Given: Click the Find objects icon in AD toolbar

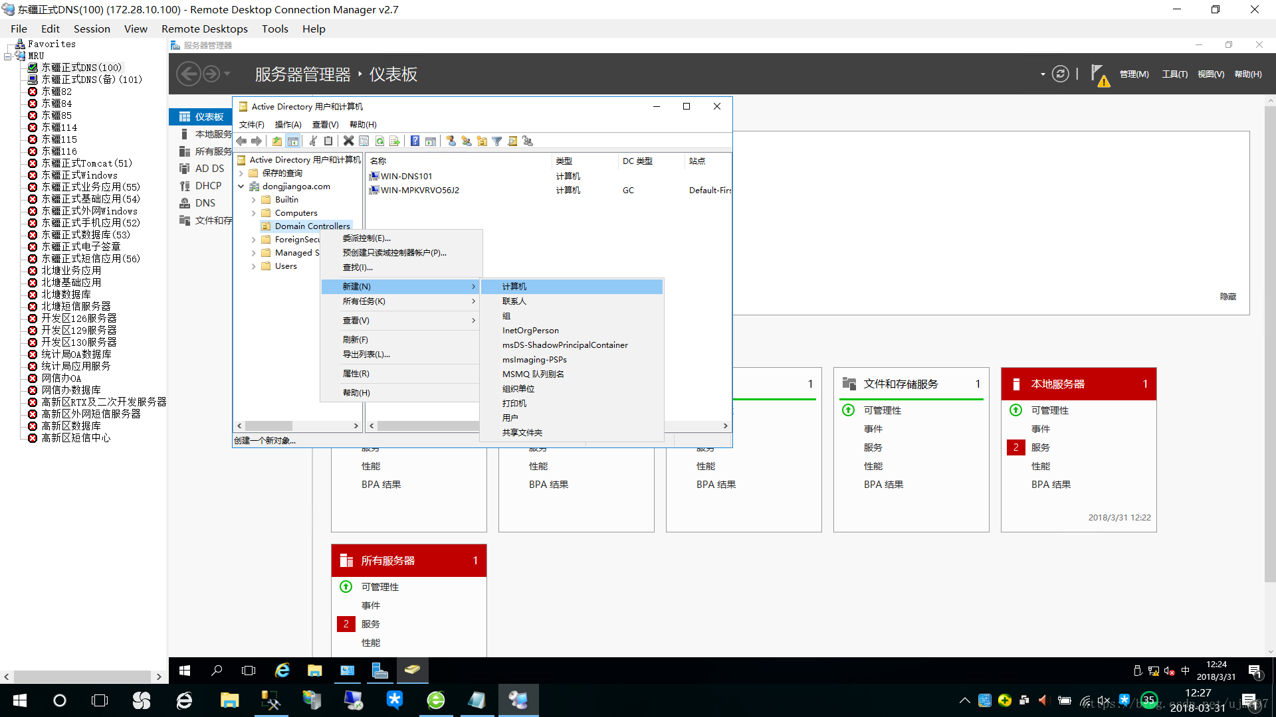Looking at the screenshot, I should (512, 141).
